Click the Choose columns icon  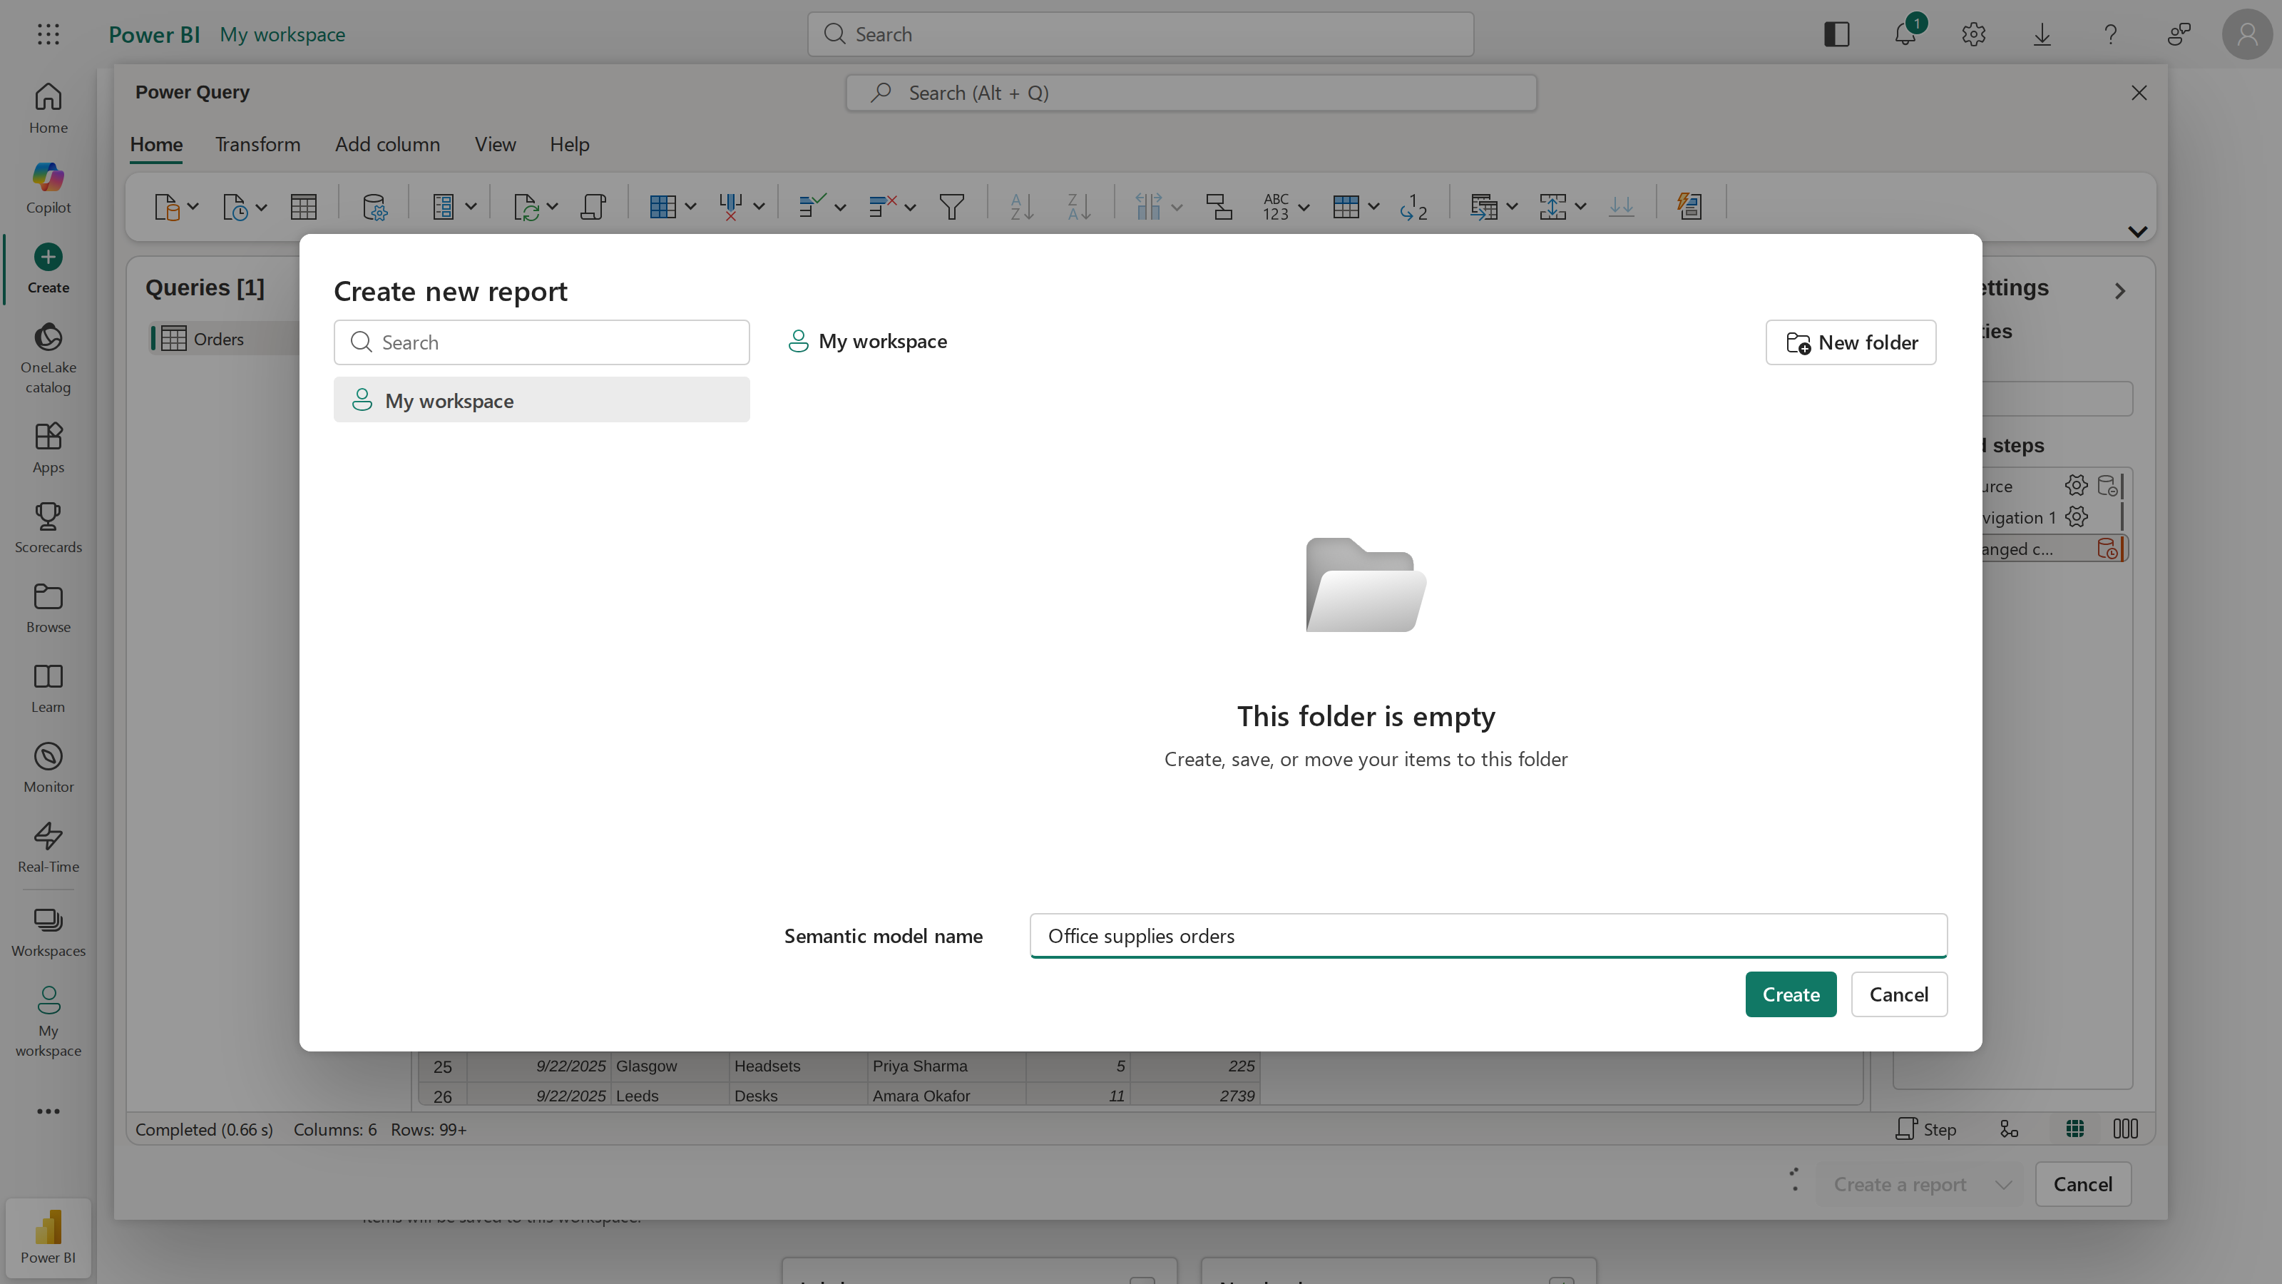pyautogui.click(x=662, y=206)
